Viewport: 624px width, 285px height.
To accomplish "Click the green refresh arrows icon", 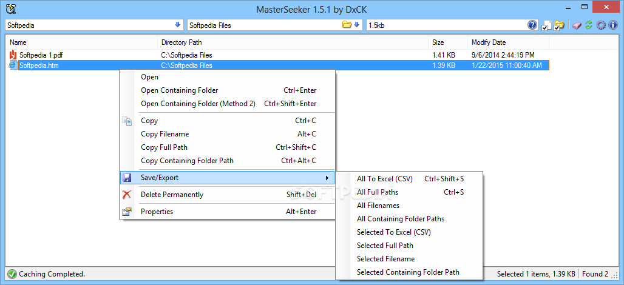I will 589,25.
